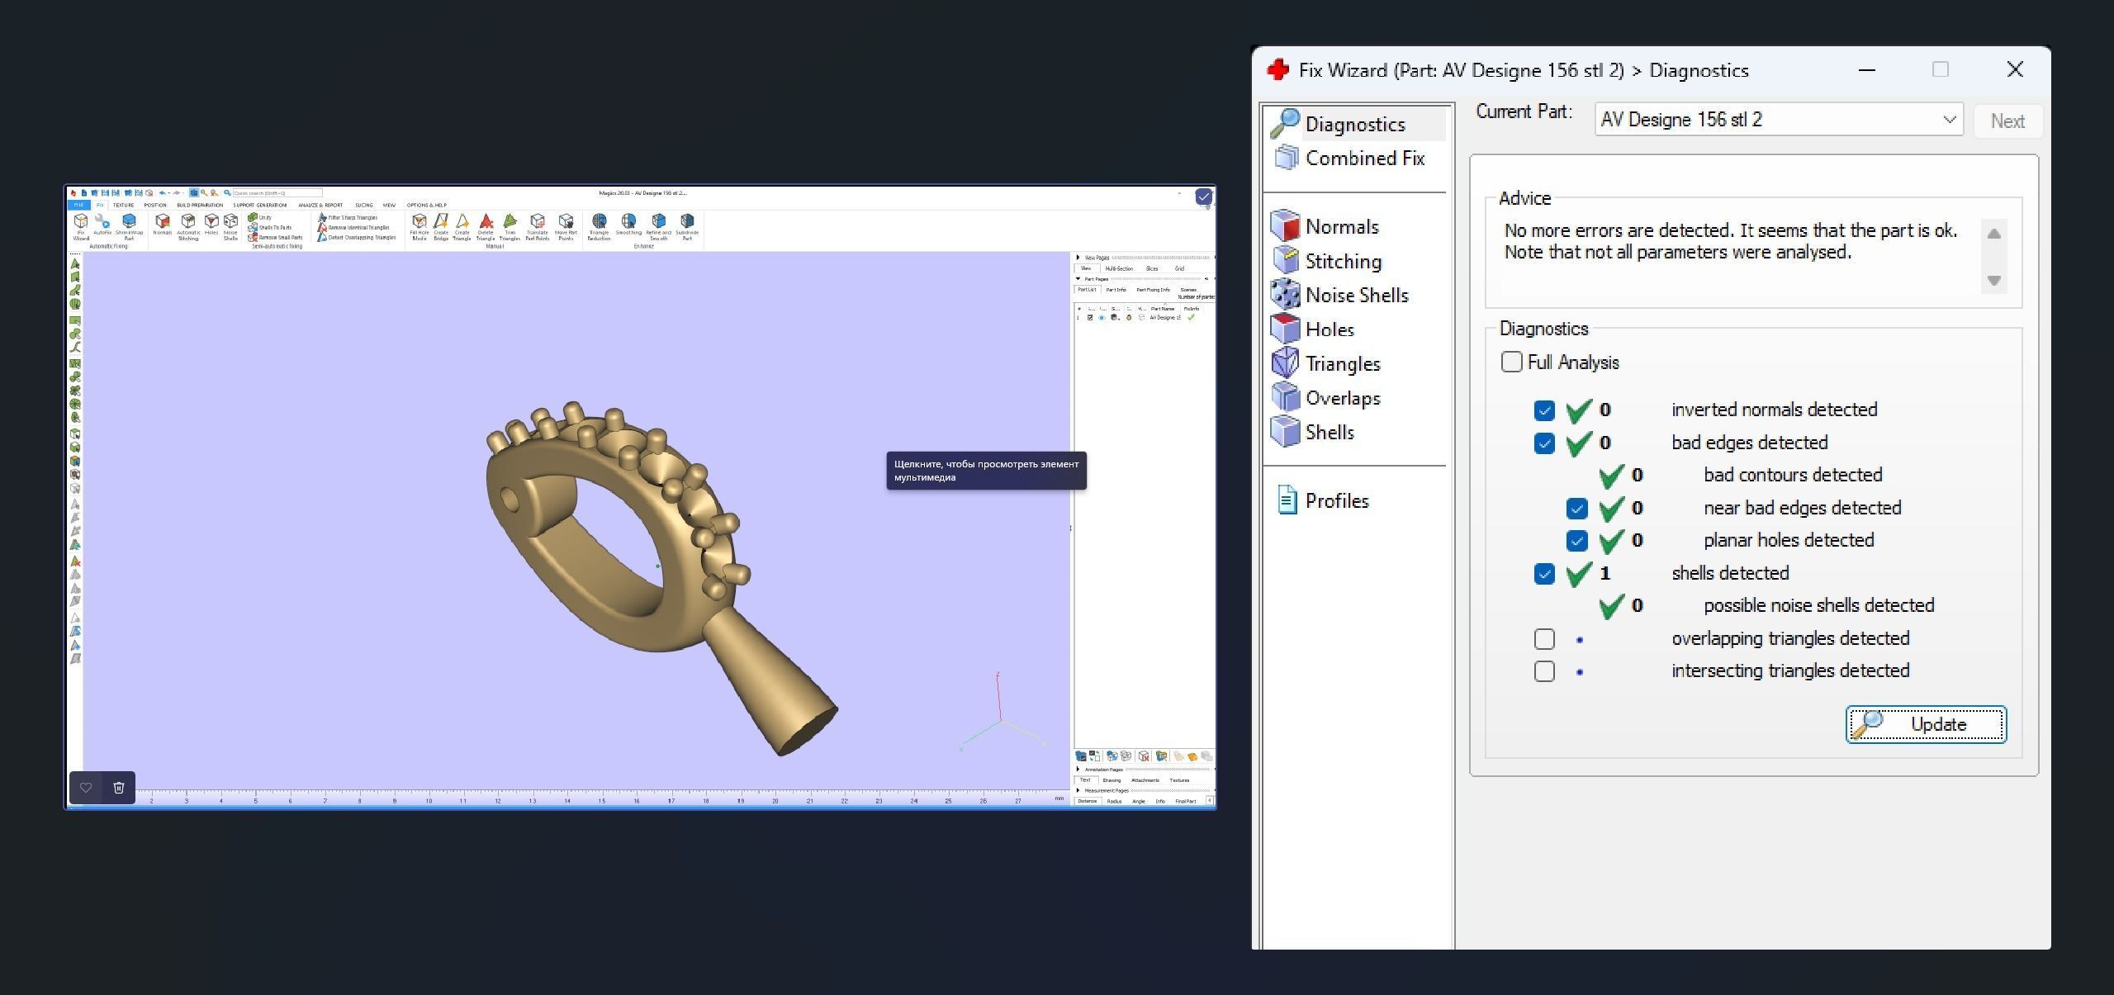Image resolution: width=2114 pixels, height=995 pixels.
Task: Uncheck inverted normals detected checkbox
Action: point(1544,410)
